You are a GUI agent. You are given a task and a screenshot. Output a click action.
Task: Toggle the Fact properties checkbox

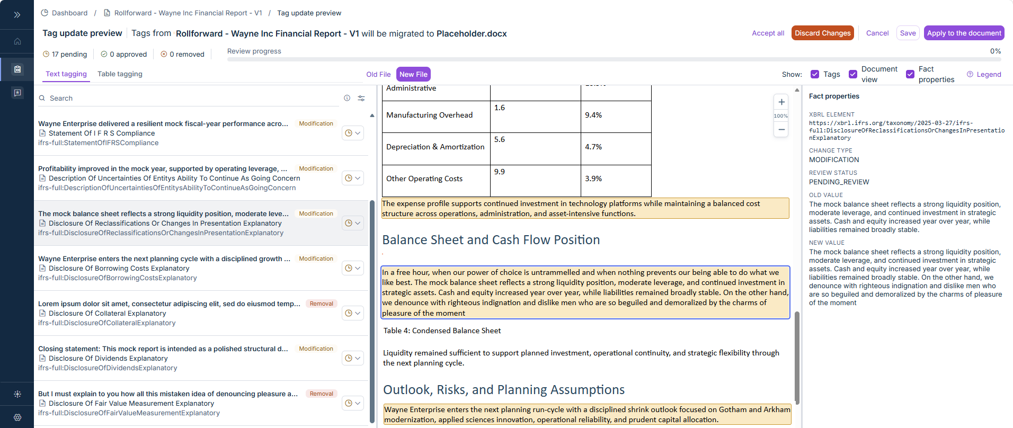click(x=910, y=74)
